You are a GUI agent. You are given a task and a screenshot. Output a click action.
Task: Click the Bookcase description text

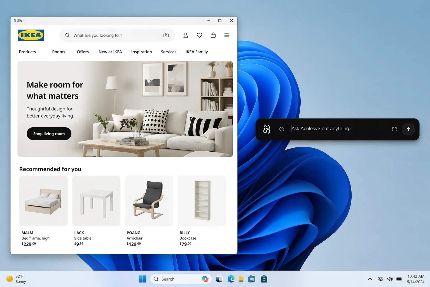[188, 238]
